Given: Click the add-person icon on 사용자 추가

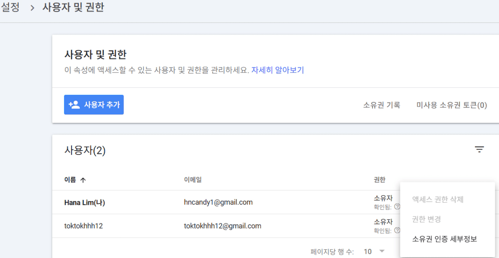Looking at the screenshot, I should (x=74, y=105).
